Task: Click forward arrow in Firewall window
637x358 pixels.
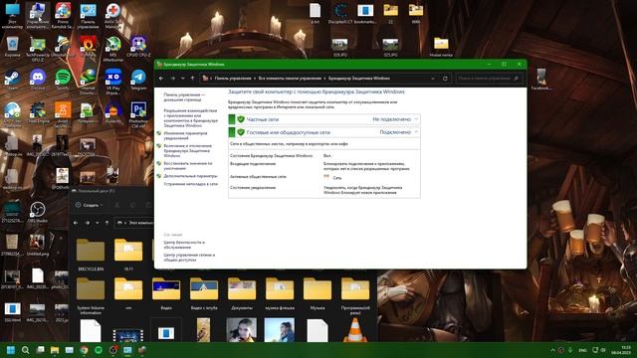Action: (172, 79)
